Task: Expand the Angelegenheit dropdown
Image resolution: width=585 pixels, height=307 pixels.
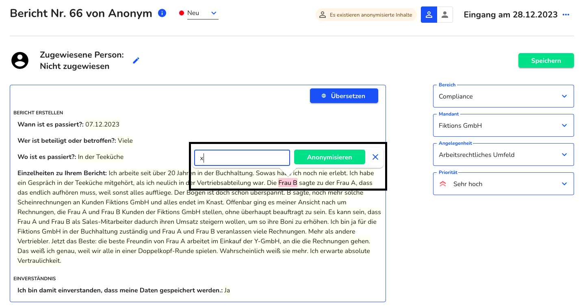Action: click(x=503, y=155)
